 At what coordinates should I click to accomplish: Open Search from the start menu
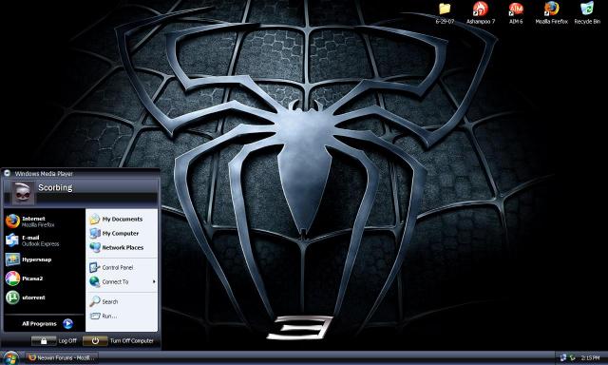[x=123, y=301]
